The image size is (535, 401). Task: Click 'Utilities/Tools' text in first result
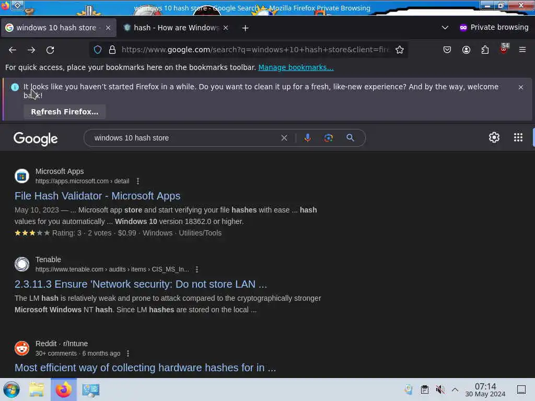(x=200, y=233)
